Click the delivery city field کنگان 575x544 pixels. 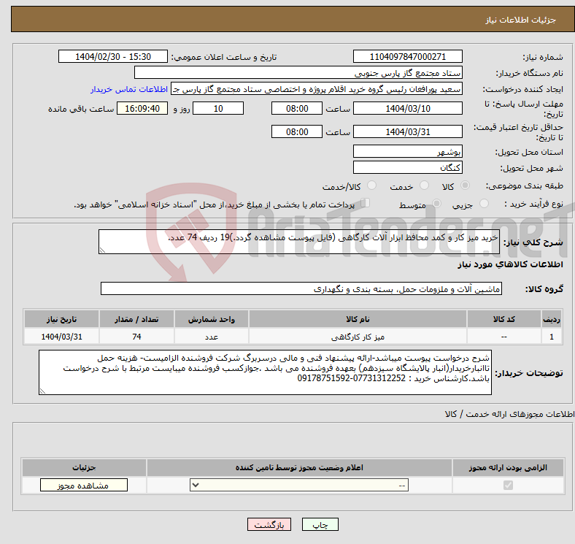407,167
